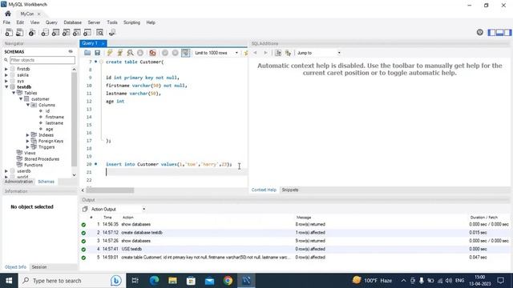Toggle the right sidebar panel visibility
This screenshot has height=288, width=513.
pyautogui.click(x=507, y=32)
